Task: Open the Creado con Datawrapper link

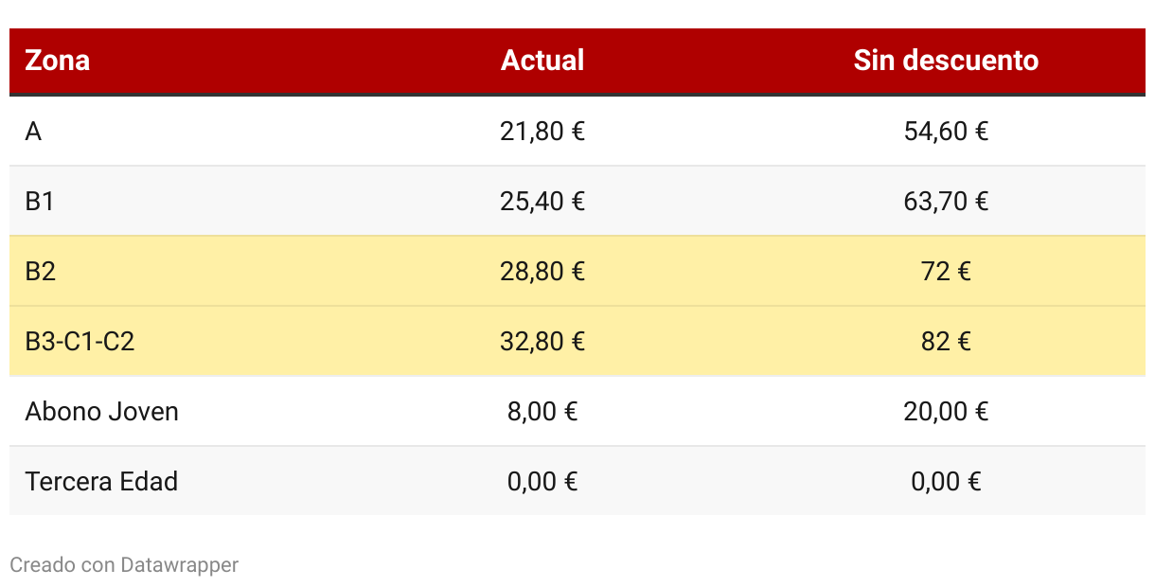Action: pyautogui.click(x=124, y=565)
